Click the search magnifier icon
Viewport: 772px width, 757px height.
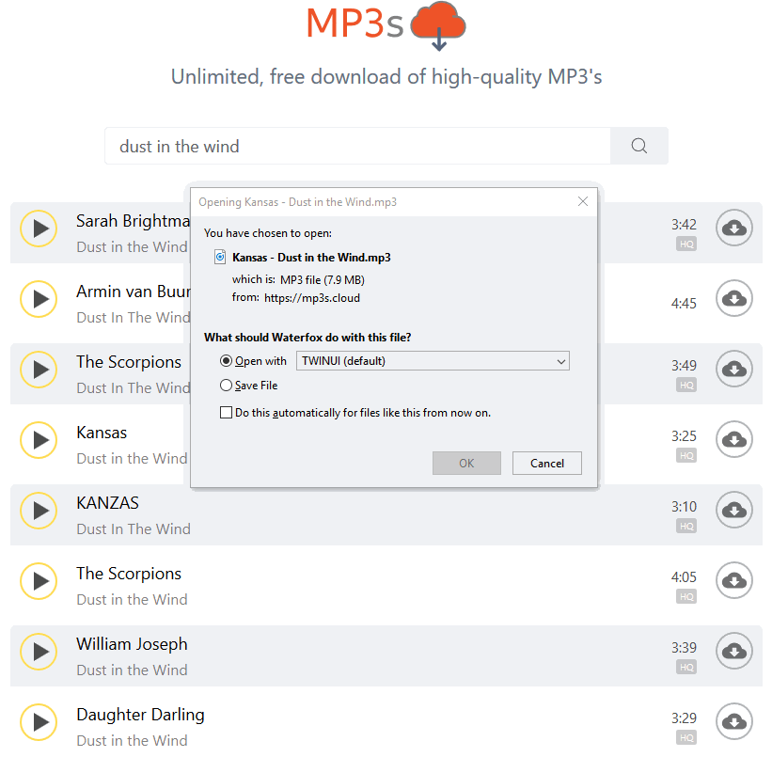[x=639, y=146]
